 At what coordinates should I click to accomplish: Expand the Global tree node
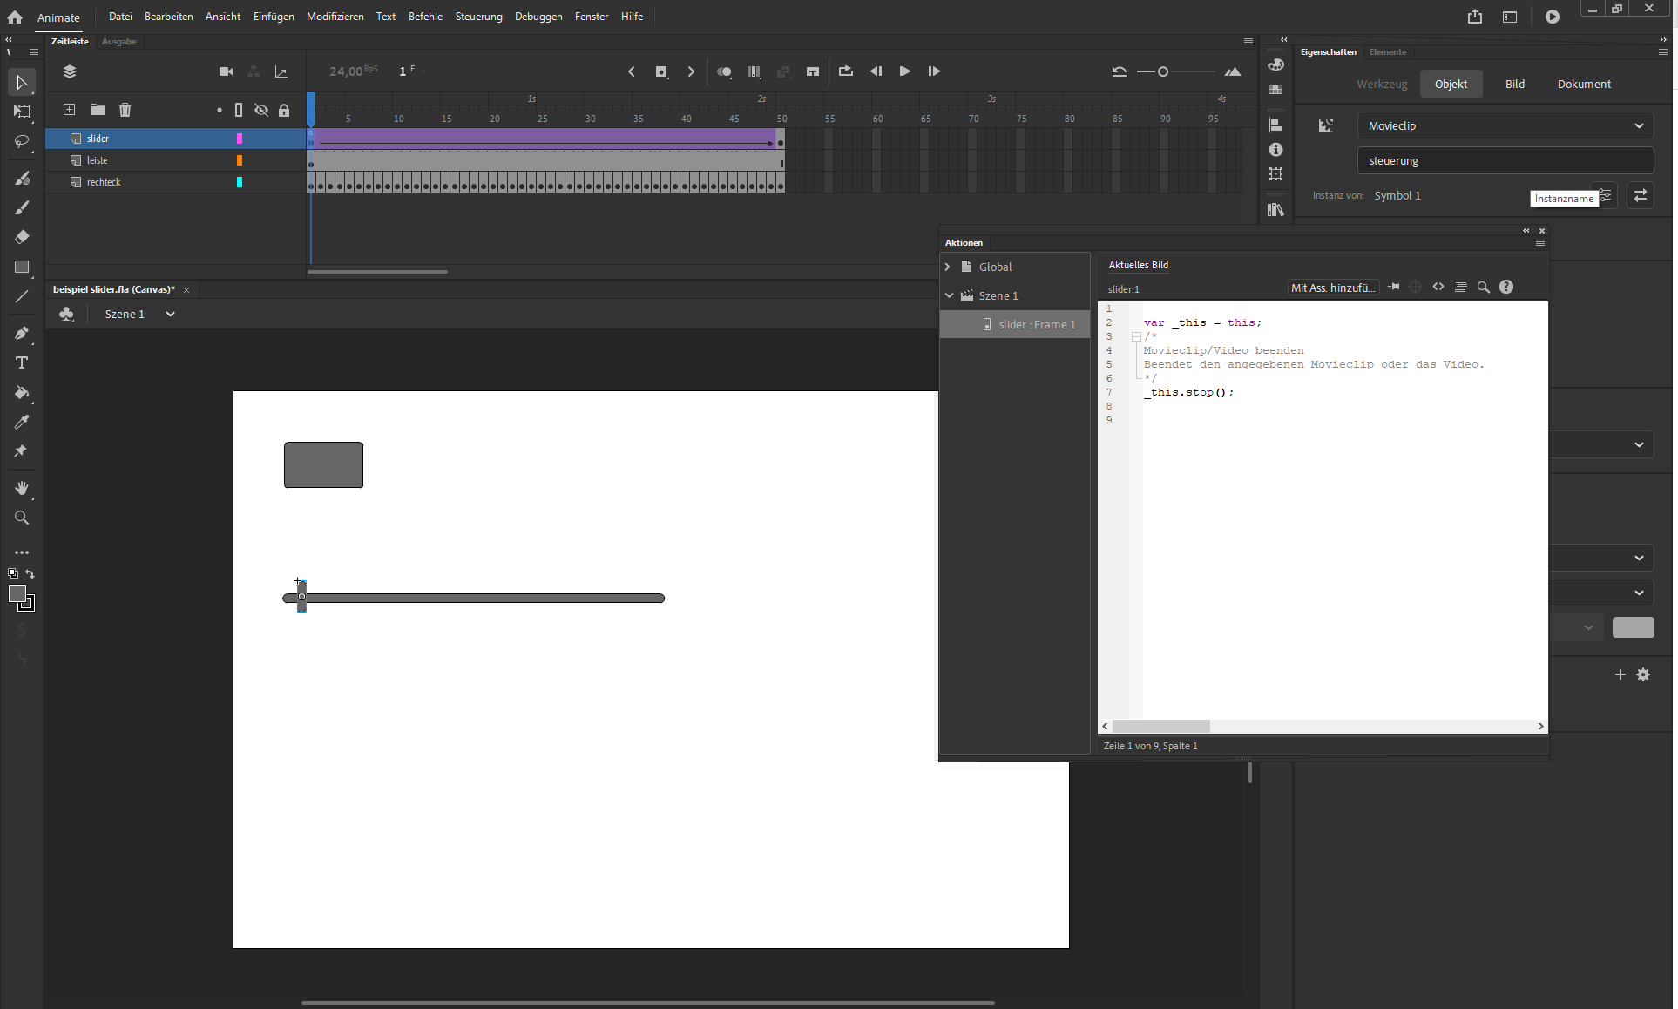coord(948,267)
